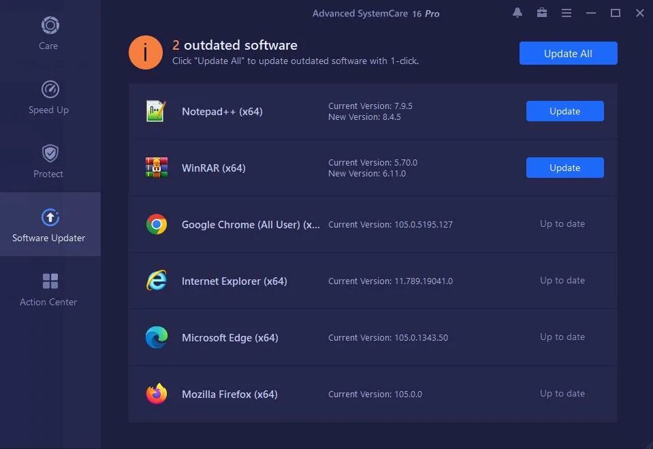
Task: Click the Notepad++ application icon
Action: pos(156,111)
